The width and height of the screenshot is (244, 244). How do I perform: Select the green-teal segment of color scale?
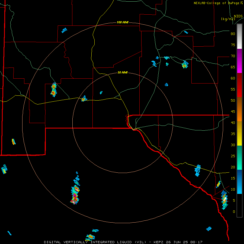click(239, 158)
